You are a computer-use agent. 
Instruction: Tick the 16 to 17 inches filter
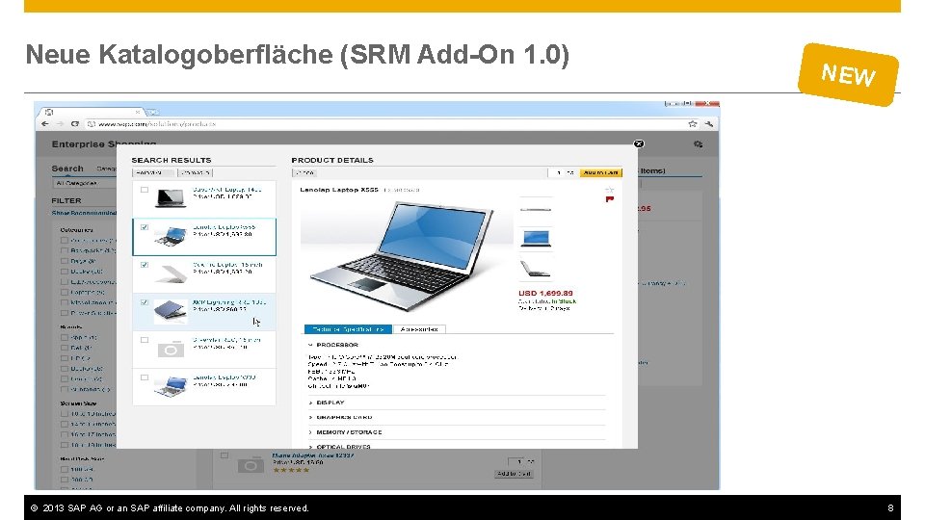tap(65, 434)
